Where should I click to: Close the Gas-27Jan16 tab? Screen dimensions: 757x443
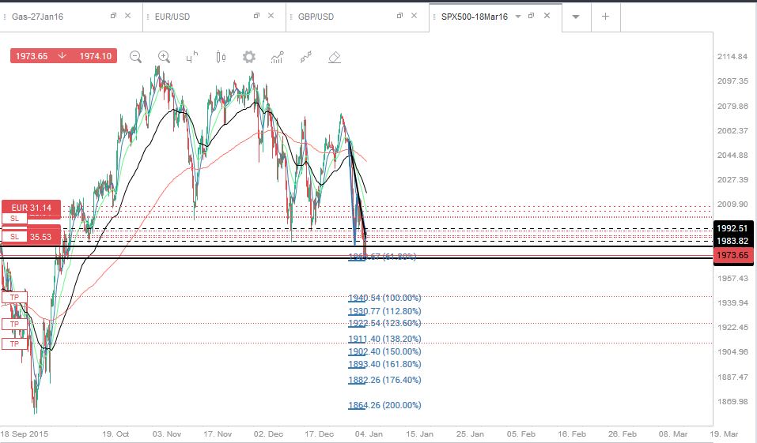click(x=127, y=16)
